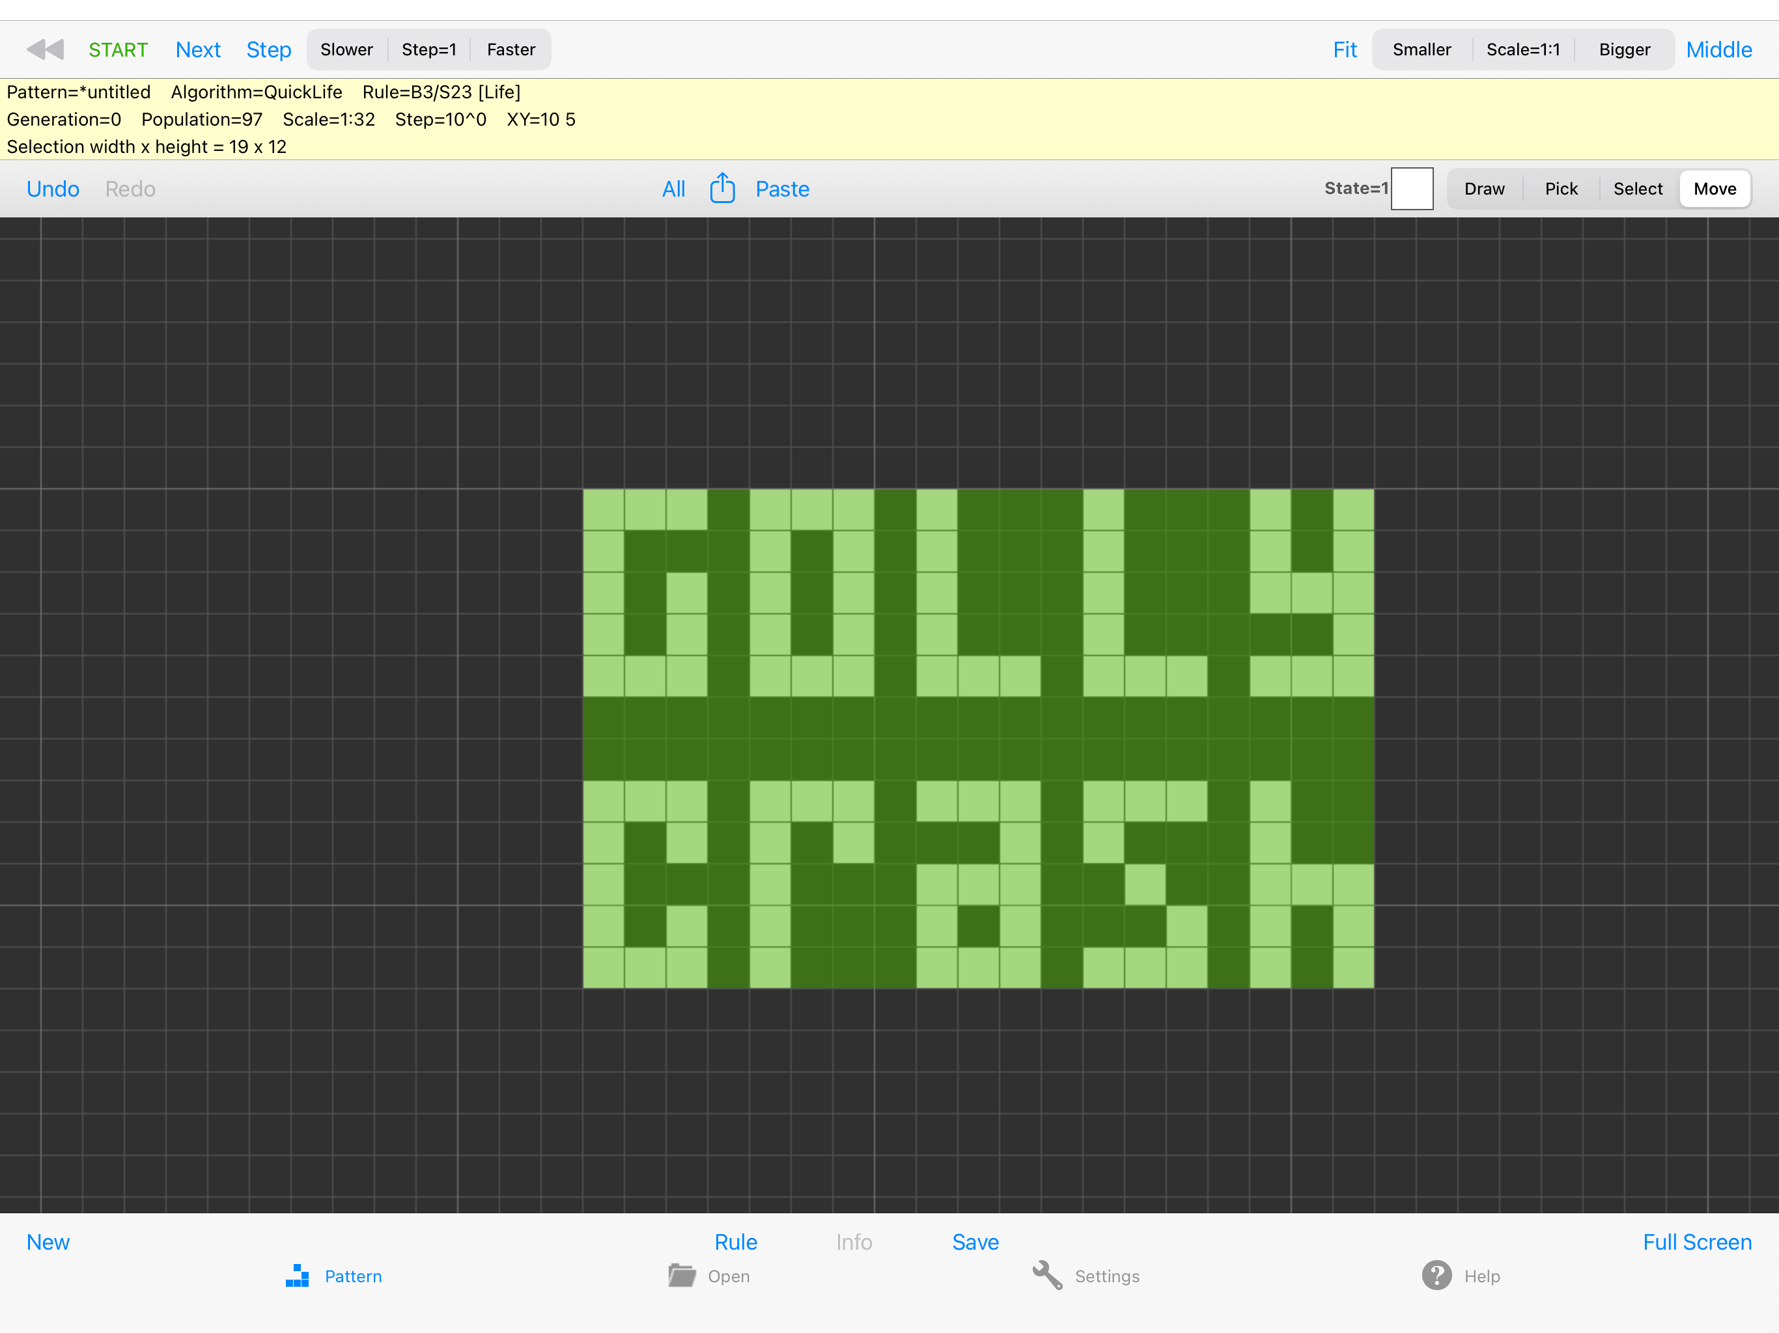Click 'Rule=B3/S23 [Life]' status text
Screen dimensions: 1779x1333
(x=441, y=92)
